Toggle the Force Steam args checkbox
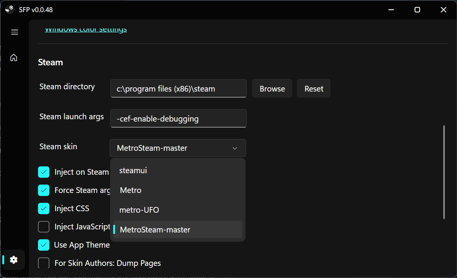Viewport: 457px width, 278px height. coord(44,190)
